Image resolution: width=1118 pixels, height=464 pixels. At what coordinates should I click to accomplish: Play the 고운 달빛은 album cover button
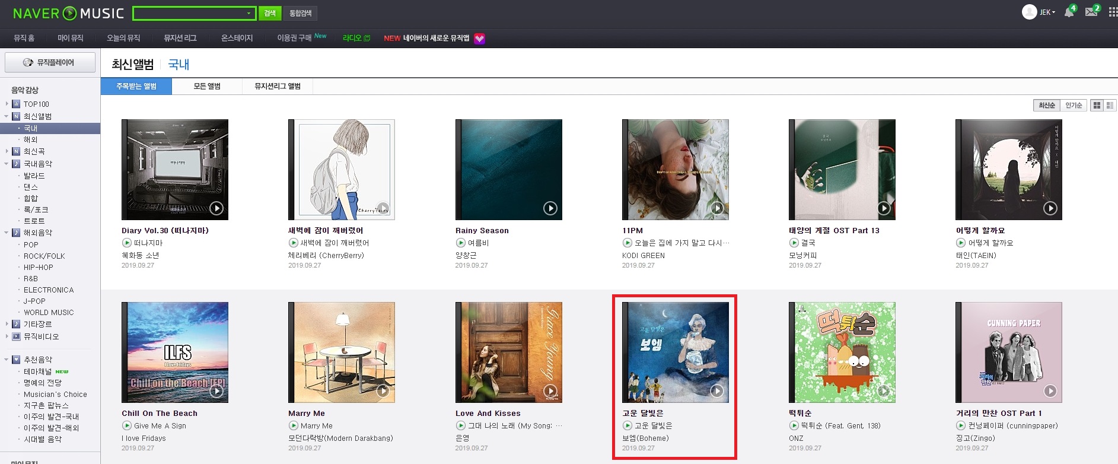(x=717, y=391)
